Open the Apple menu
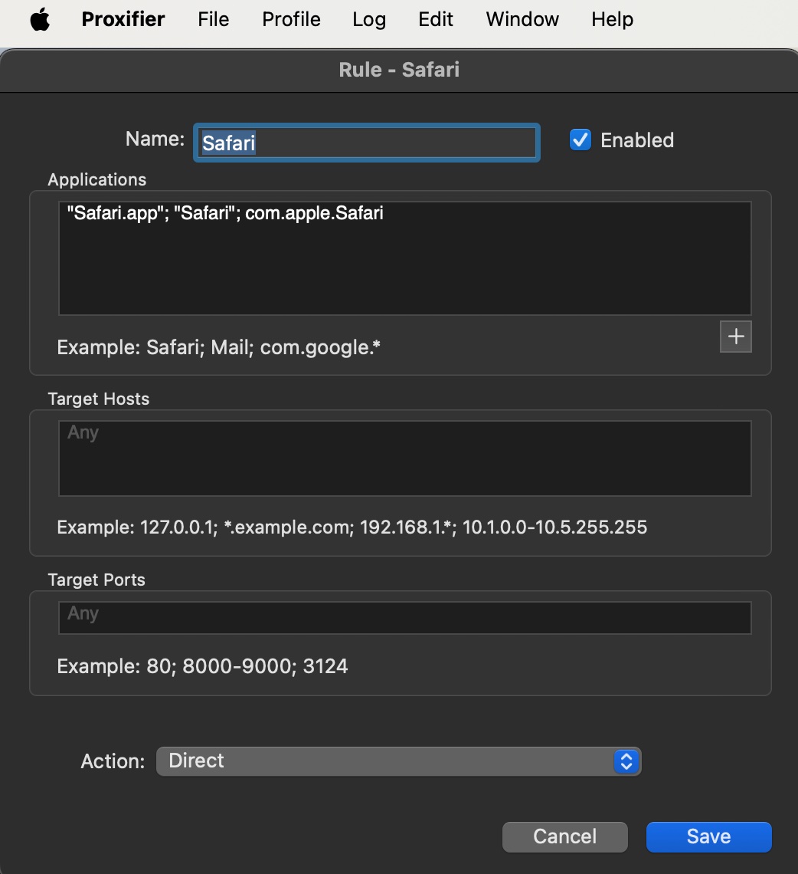This screenshot has height=874, width=798. click(x=40, y=20)
